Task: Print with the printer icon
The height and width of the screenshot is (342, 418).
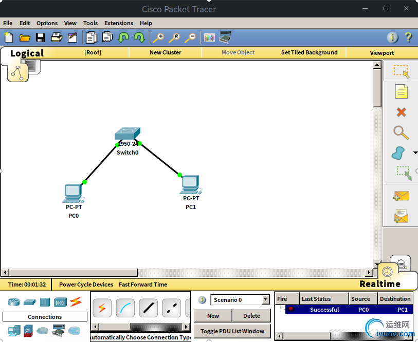Action: coord(57,37)
